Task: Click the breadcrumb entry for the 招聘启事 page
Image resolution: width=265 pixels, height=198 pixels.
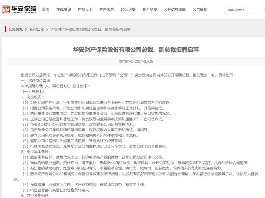Action: tap(90, 29)
